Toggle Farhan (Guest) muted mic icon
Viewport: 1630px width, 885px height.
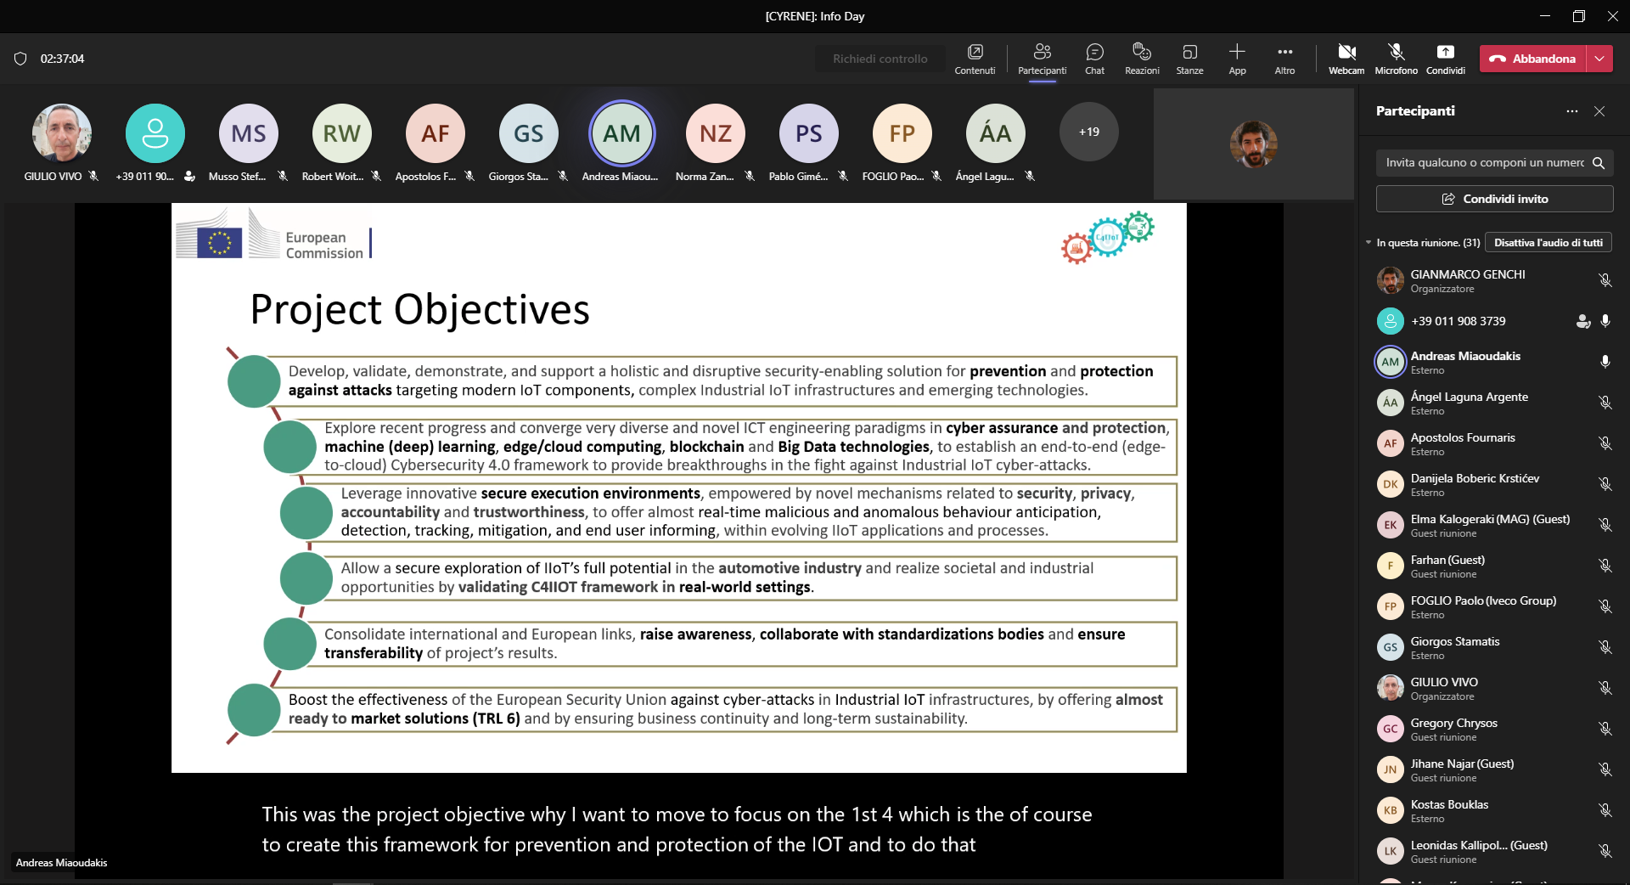pos(1605,566)
